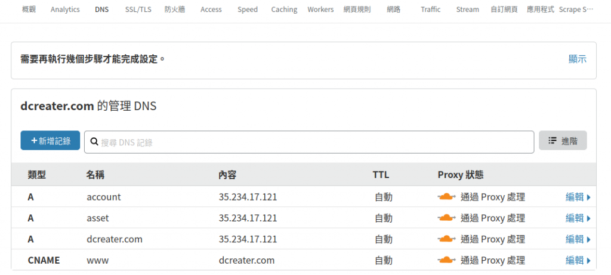Click dcreater.com content of www record
Viewport: 611px width, 275px height.
tap(246, 260)
